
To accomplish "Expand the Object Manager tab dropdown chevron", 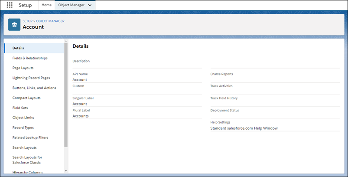I will [90, 5].
